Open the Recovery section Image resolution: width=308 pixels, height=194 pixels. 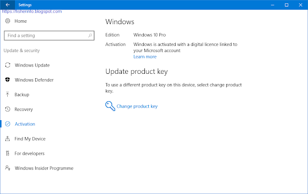point(24,110)
